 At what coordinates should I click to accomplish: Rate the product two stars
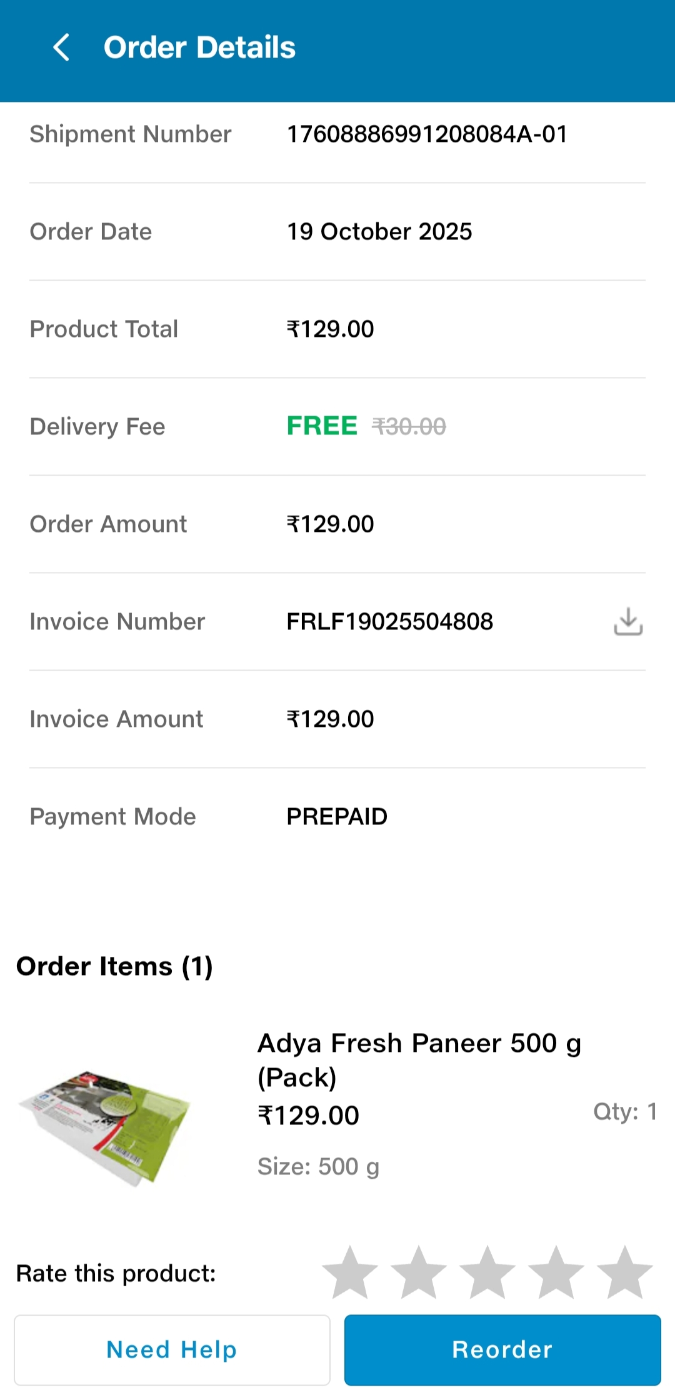419,1272
